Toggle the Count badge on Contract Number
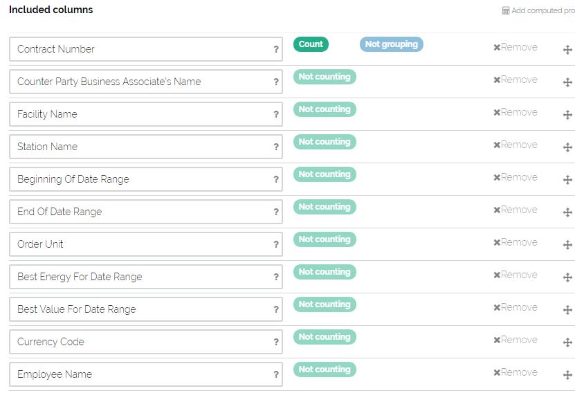 click(x=311, y=44)
